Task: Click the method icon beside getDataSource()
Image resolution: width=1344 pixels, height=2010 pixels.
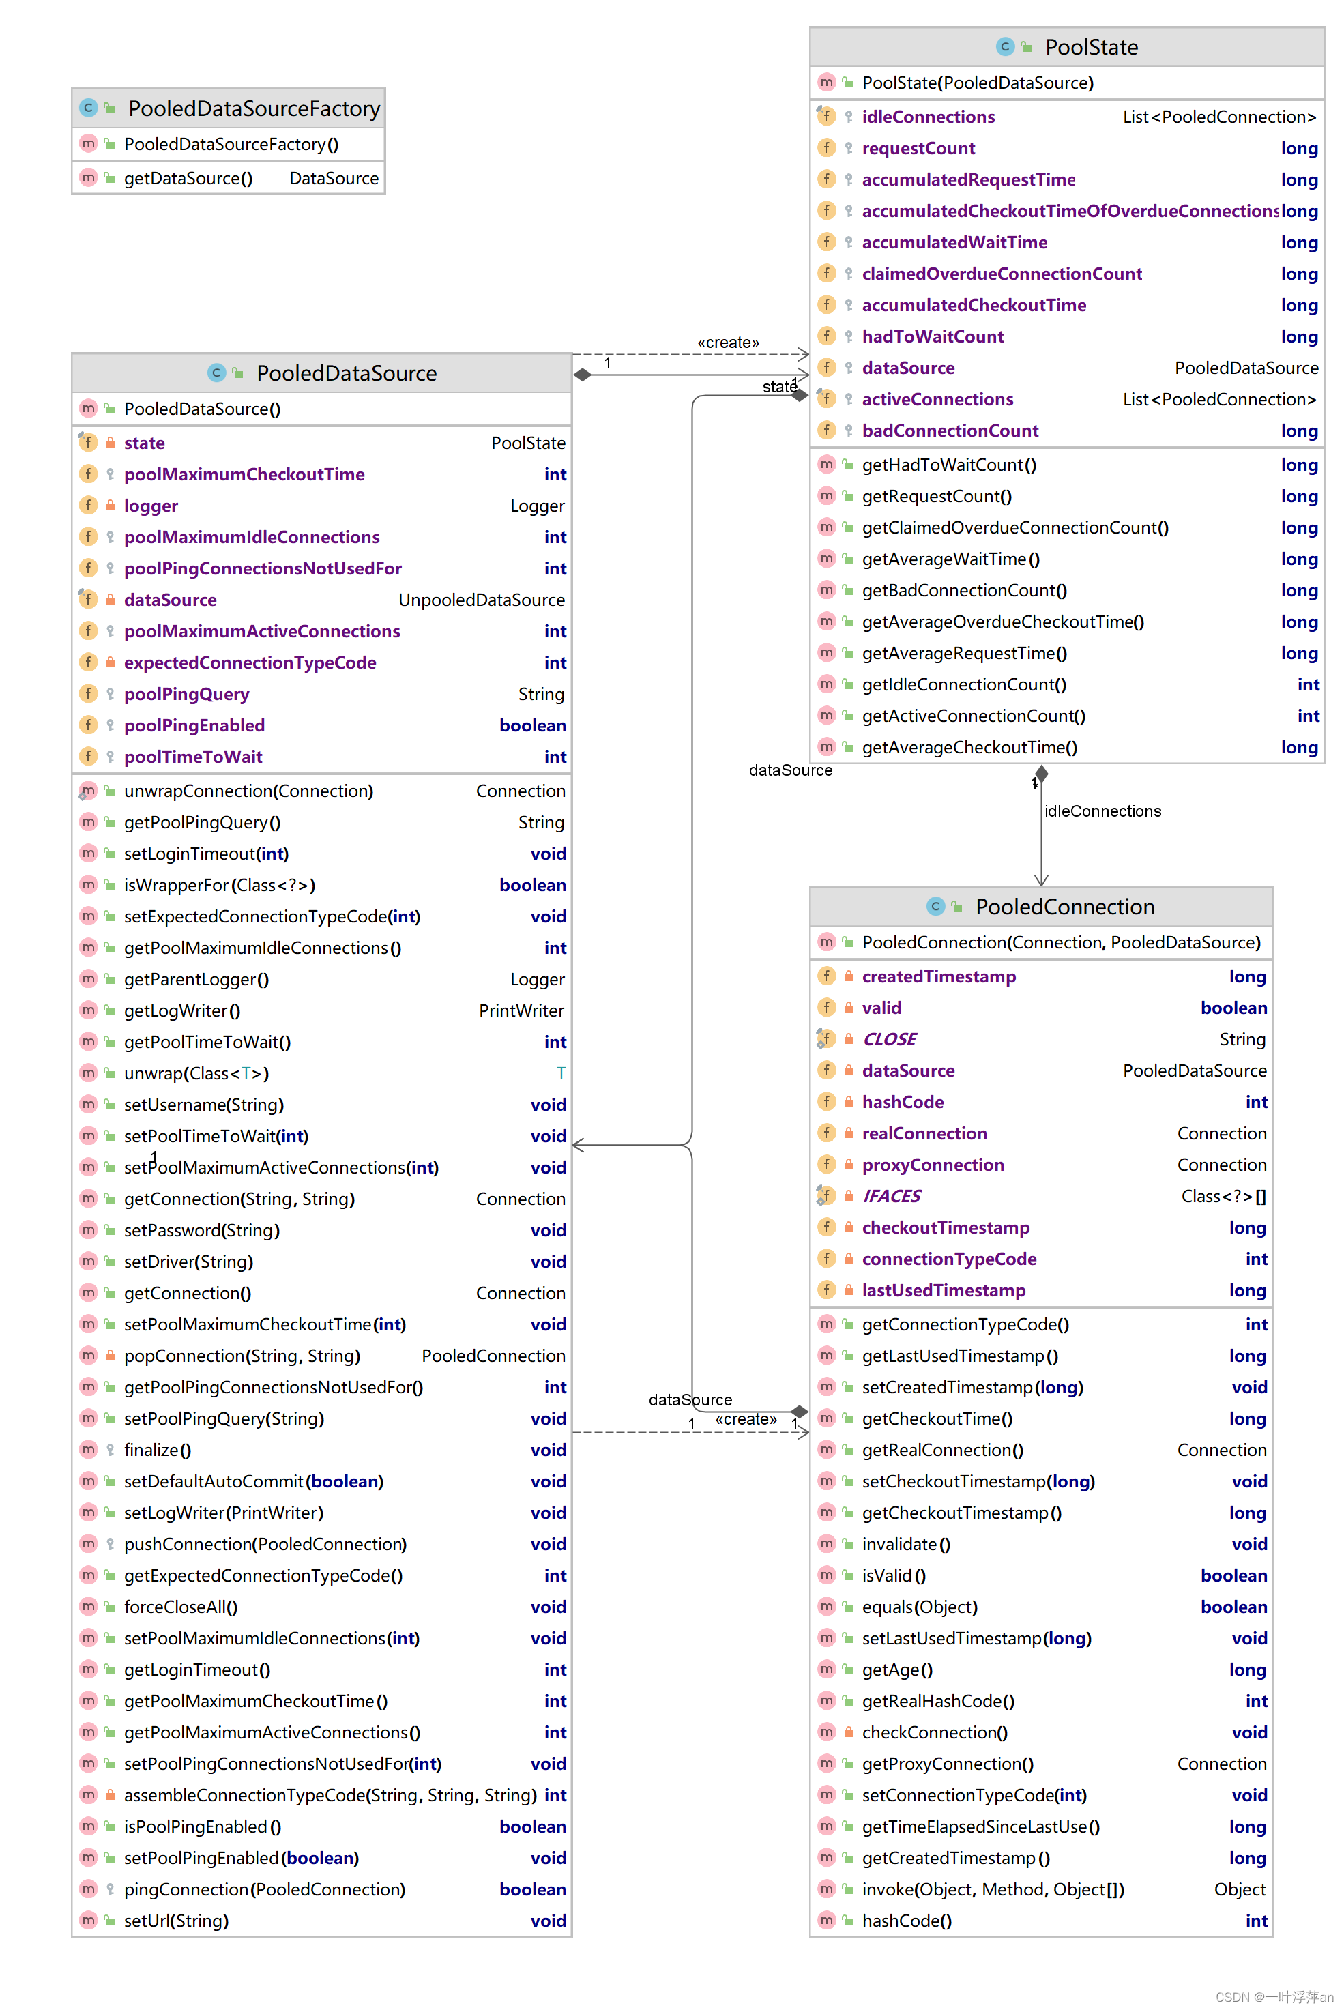Action: coord(88,178)
